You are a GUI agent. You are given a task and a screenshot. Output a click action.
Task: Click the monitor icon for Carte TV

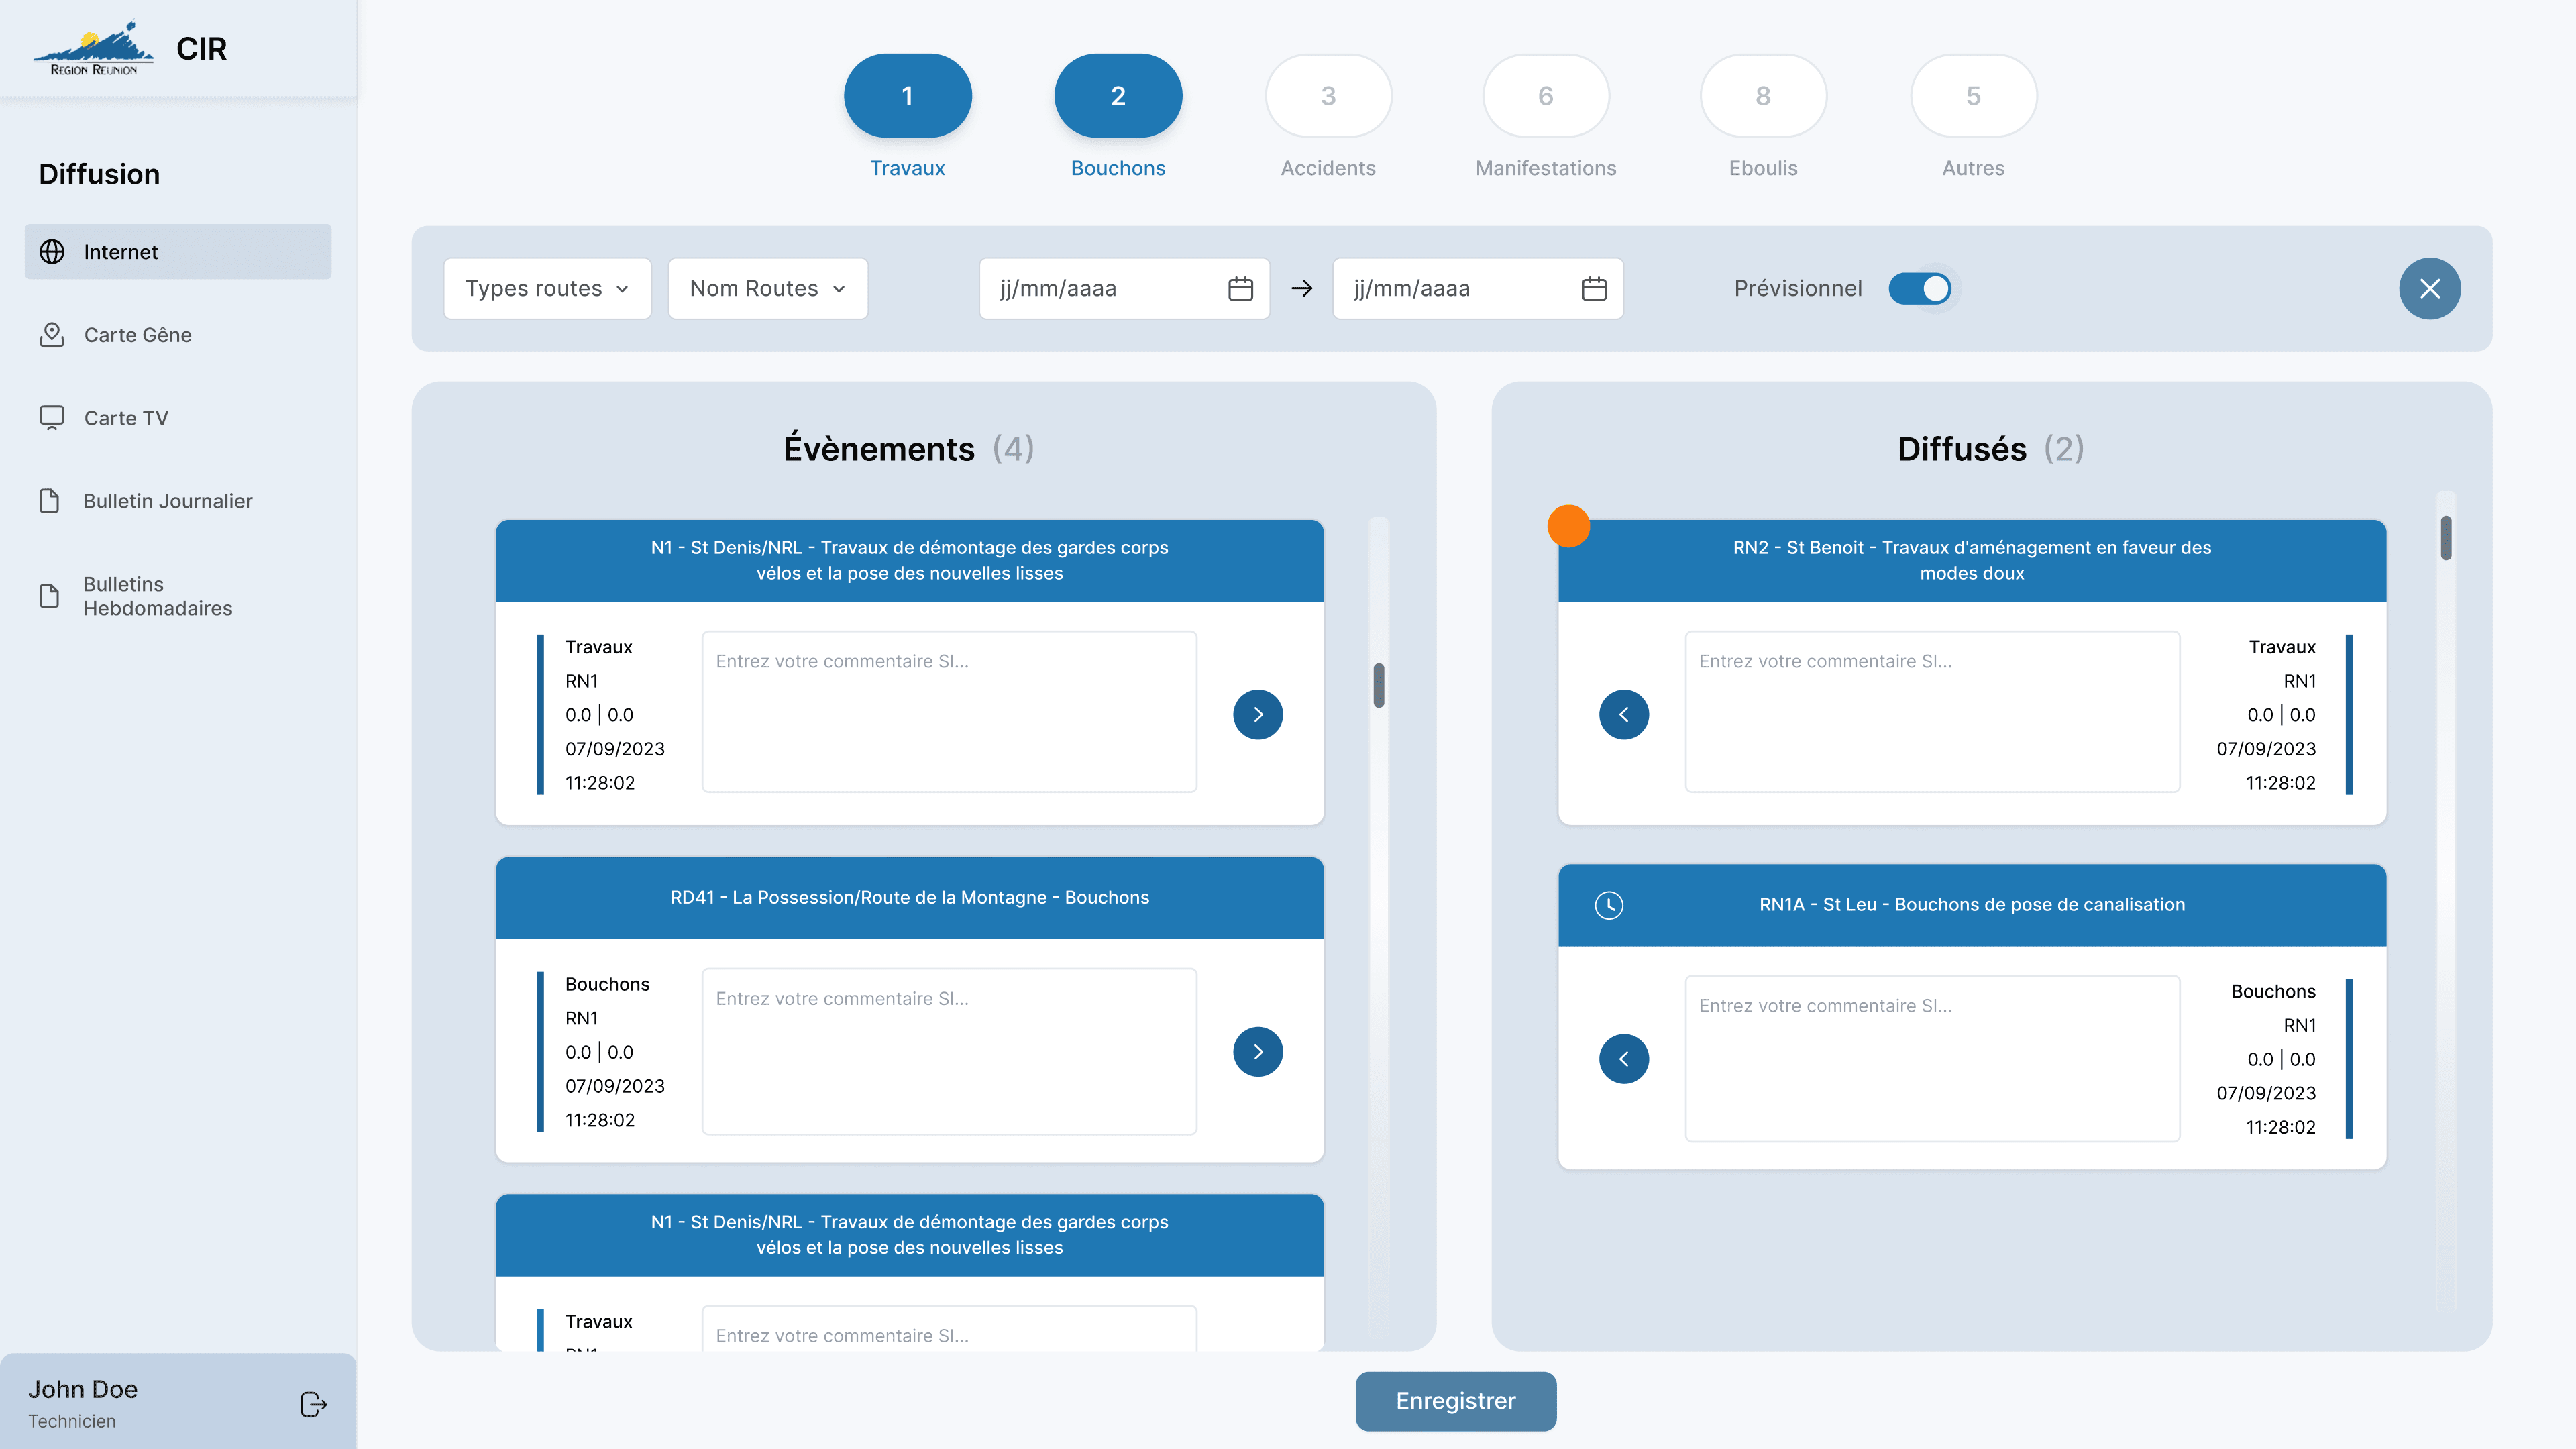(52, 418)
